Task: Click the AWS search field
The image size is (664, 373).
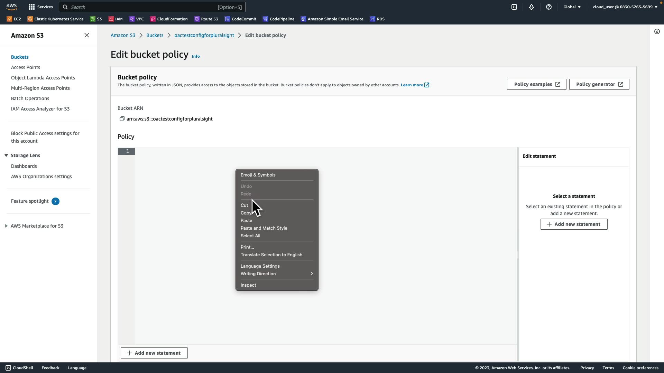Action: 152,7
